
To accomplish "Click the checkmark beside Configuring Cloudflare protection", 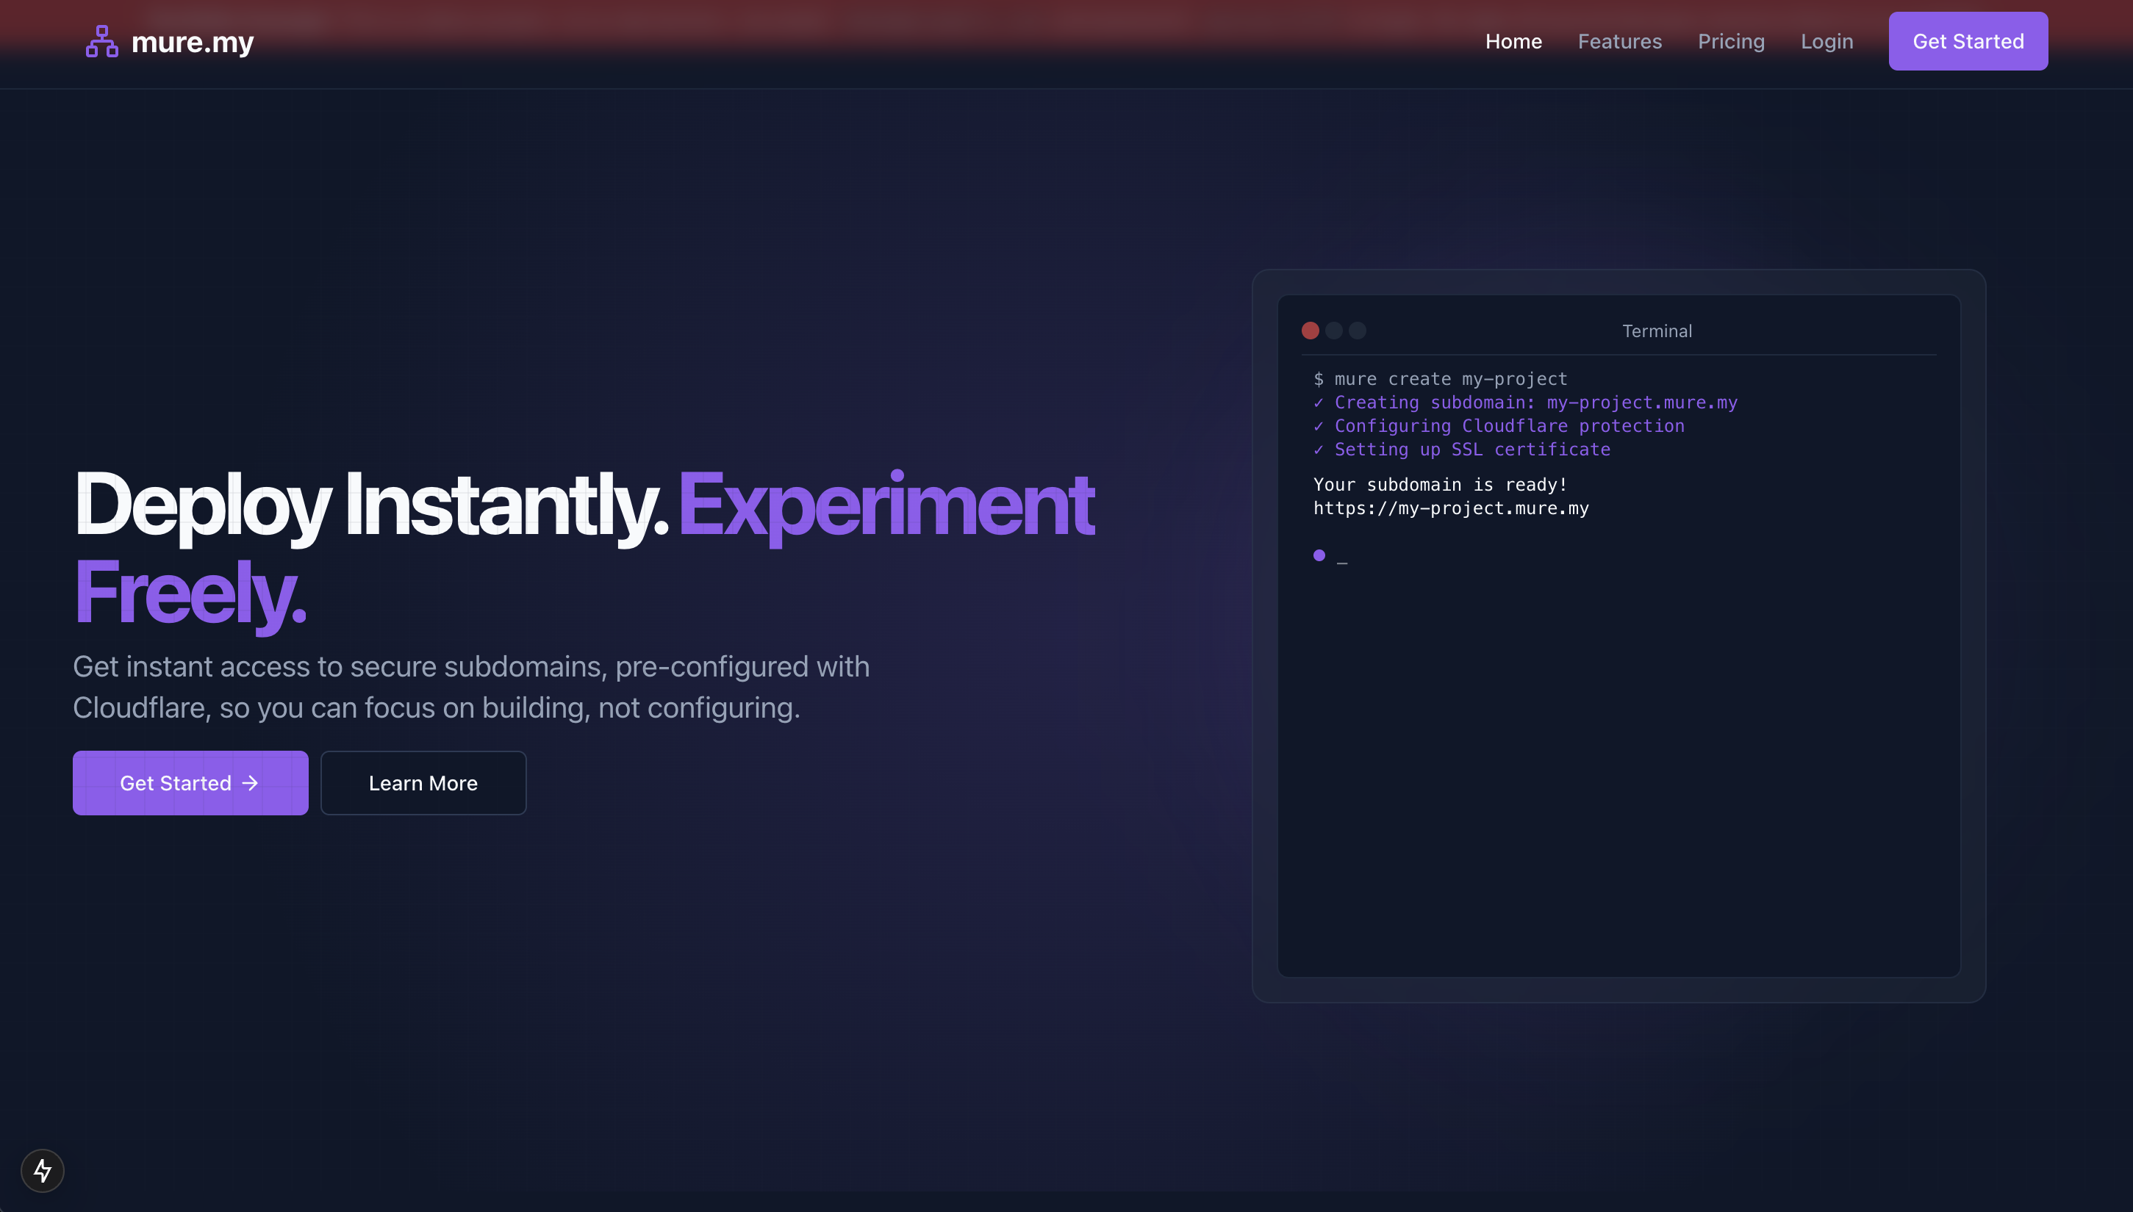I will 1319,426.
